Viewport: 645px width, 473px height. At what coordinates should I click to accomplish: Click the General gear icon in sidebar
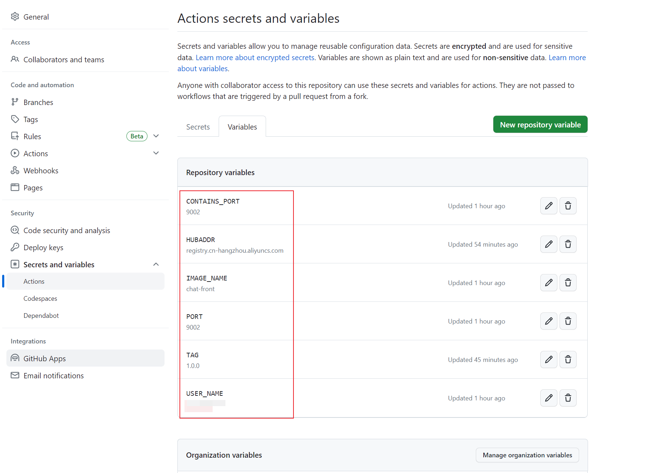point(15,17)
